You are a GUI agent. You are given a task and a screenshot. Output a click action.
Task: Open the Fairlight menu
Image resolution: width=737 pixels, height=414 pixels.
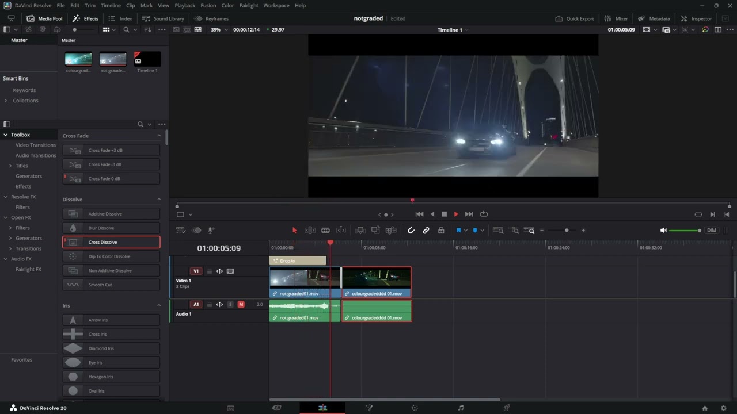click(x=249, y=5)
